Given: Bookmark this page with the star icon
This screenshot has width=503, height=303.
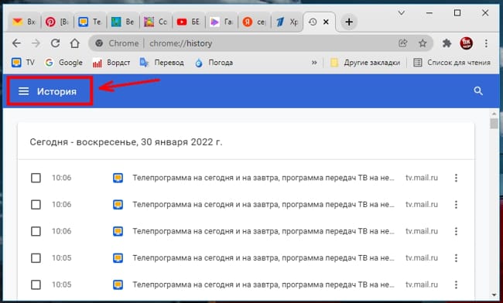Looking at the screenshot, I should 423,43.
